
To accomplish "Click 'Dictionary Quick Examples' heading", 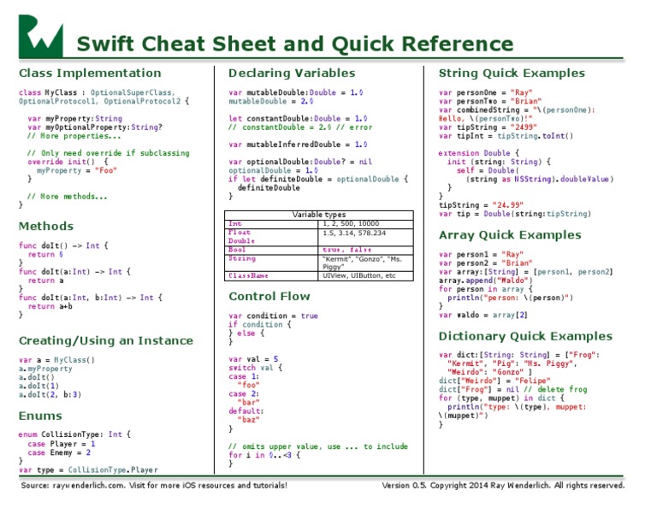I will click(x=525, y=336).
